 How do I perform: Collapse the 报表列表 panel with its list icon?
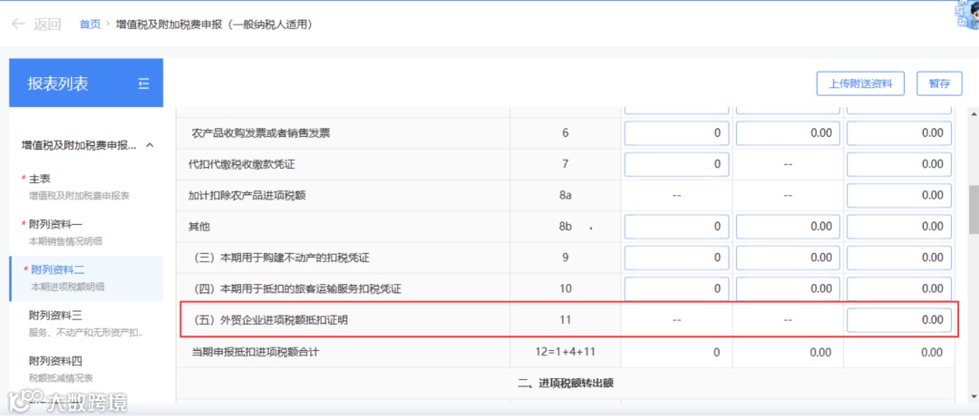[143, 83]
